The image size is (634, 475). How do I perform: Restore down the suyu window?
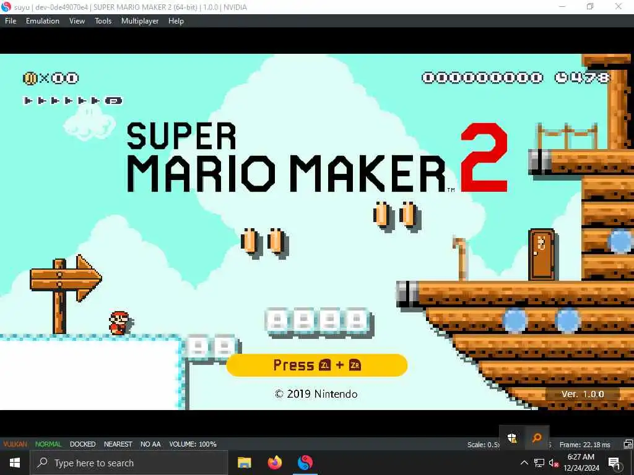(x=590, y=7)
